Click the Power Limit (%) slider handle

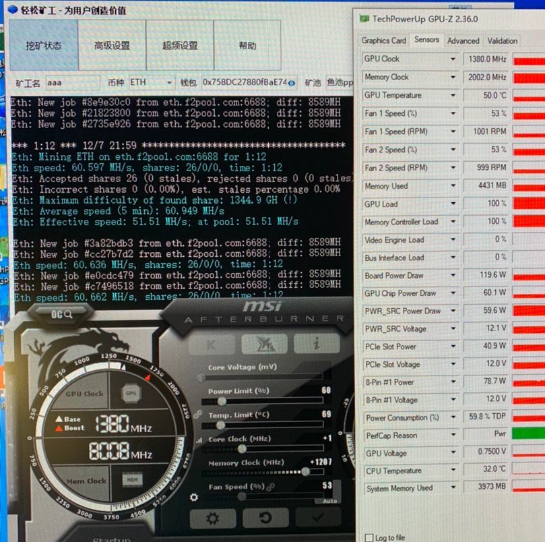coord(222,402)
